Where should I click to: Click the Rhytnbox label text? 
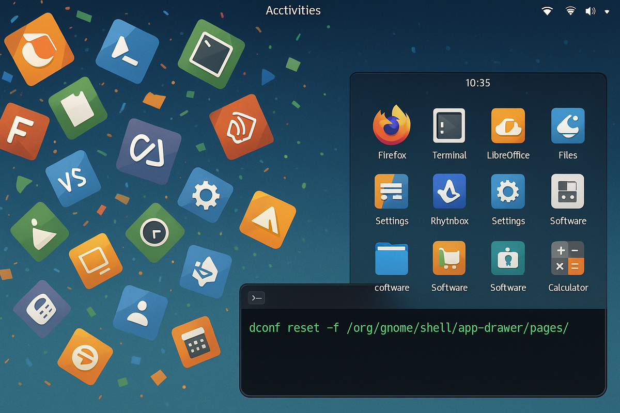click(x=450, y=221)
